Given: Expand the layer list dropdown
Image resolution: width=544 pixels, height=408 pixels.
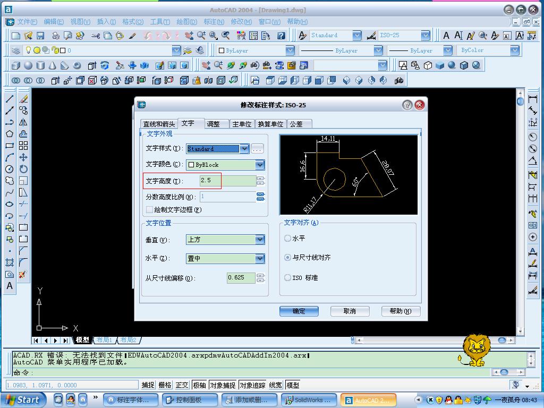Looking at the screenshot, I should [x=176, y=50].
